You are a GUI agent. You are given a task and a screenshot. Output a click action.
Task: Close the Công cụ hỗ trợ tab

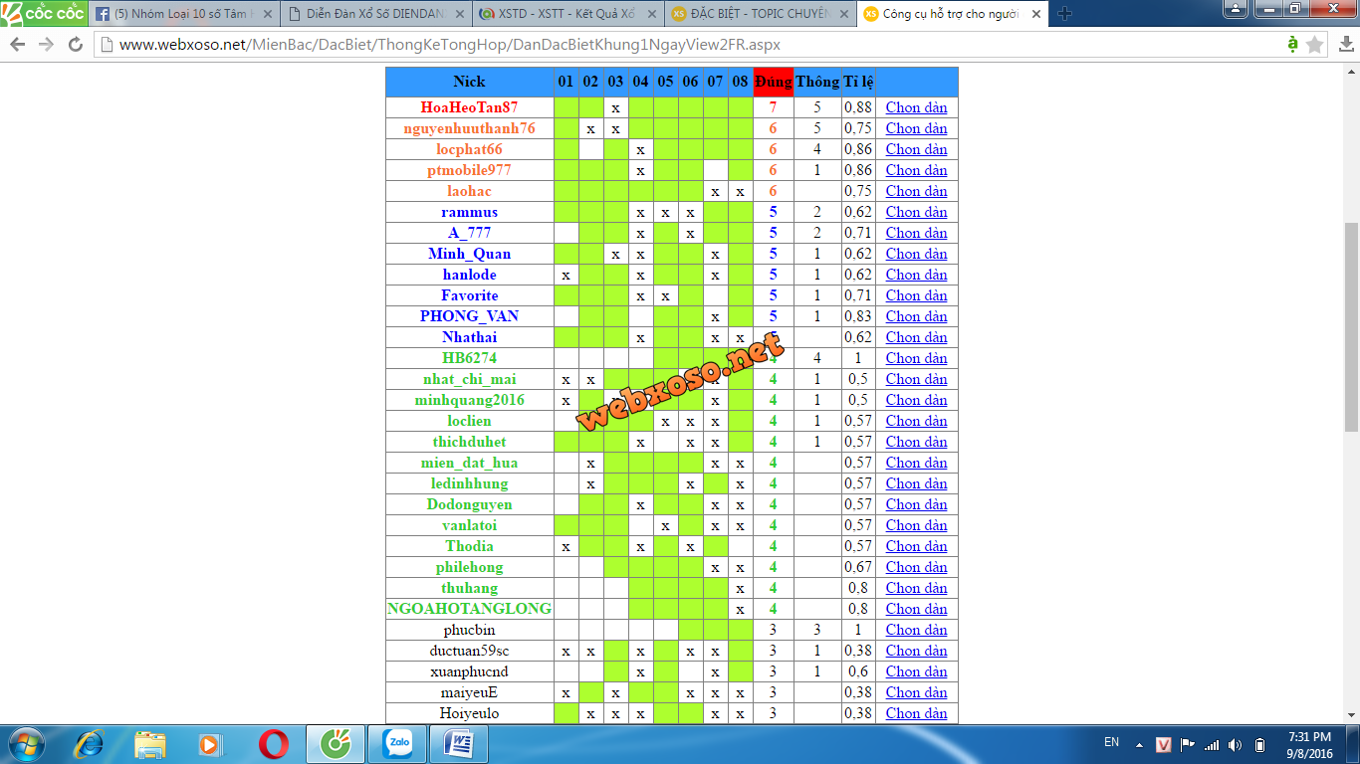coord(1035,14)
